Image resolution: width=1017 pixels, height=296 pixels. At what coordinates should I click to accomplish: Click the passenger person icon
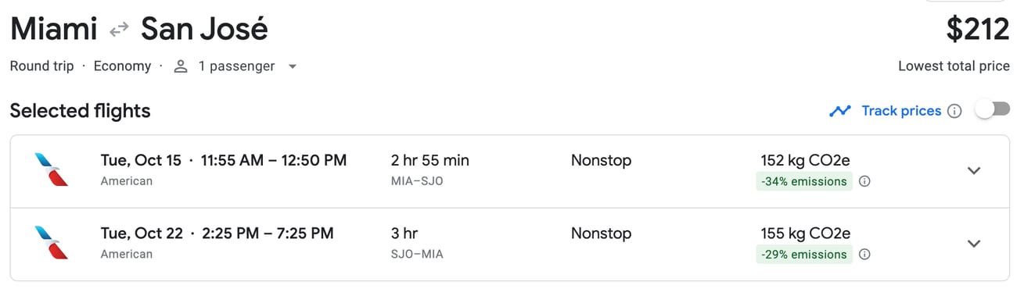[x=181, y=66]
